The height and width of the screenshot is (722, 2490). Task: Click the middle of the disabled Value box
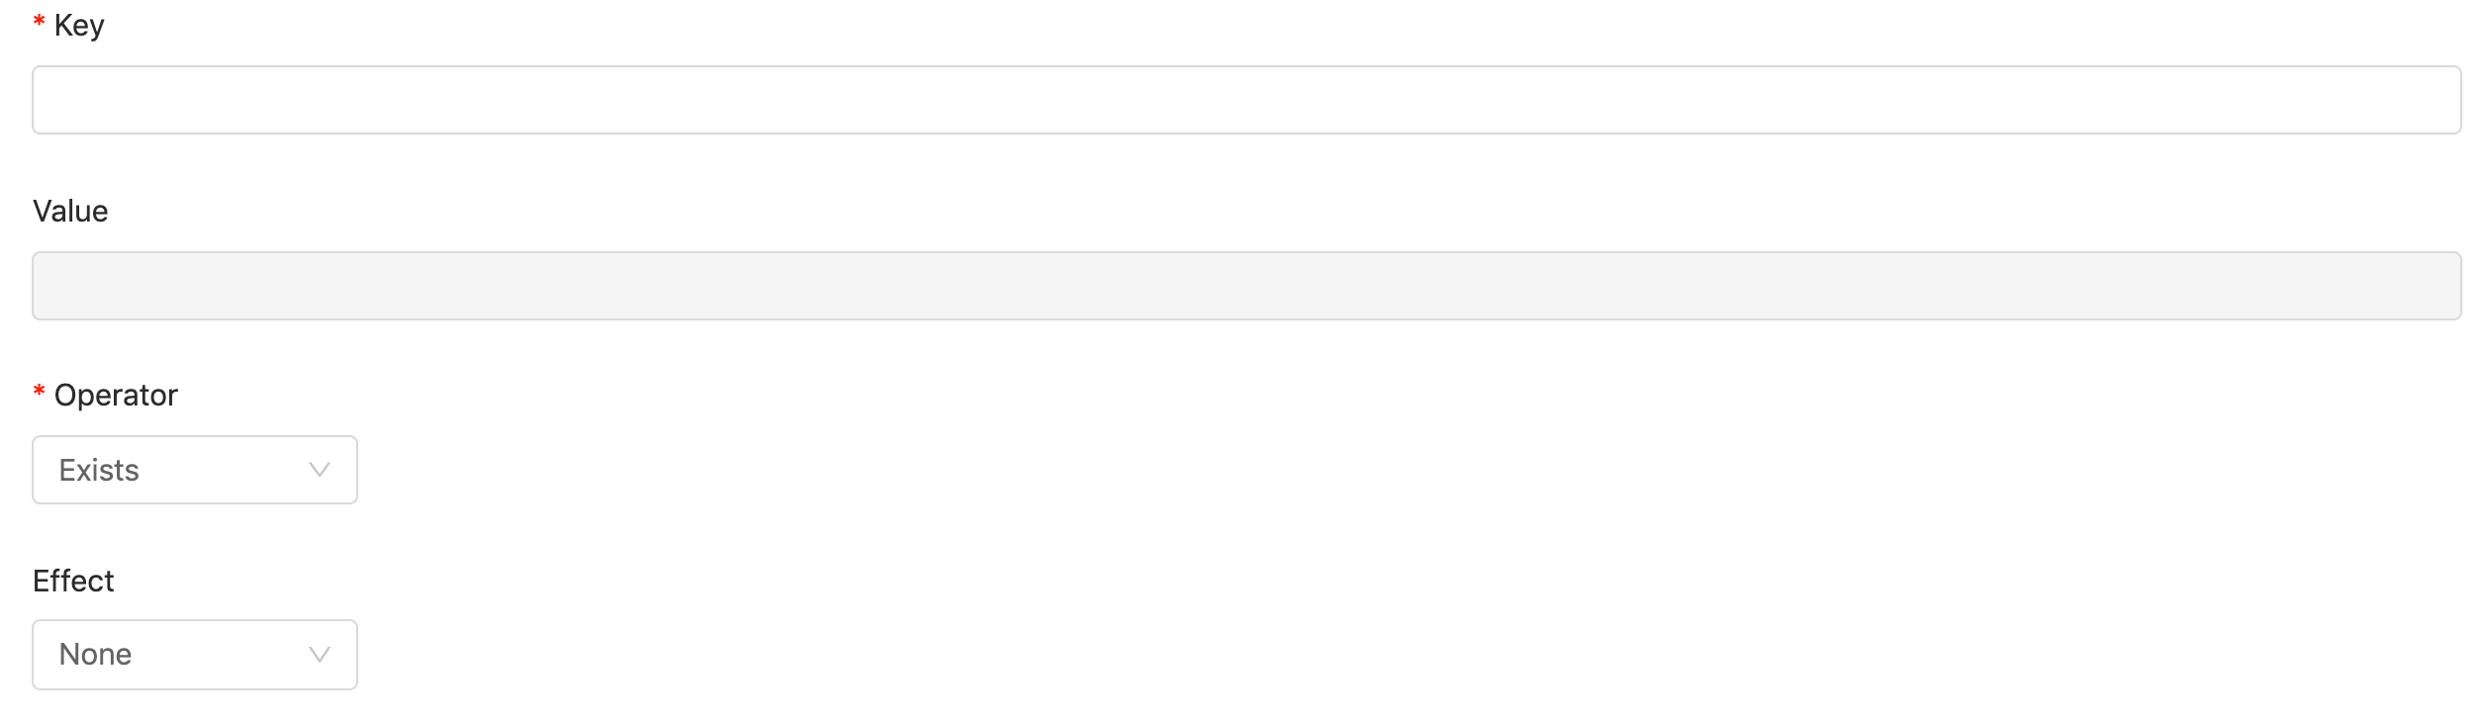point(1247,286)
